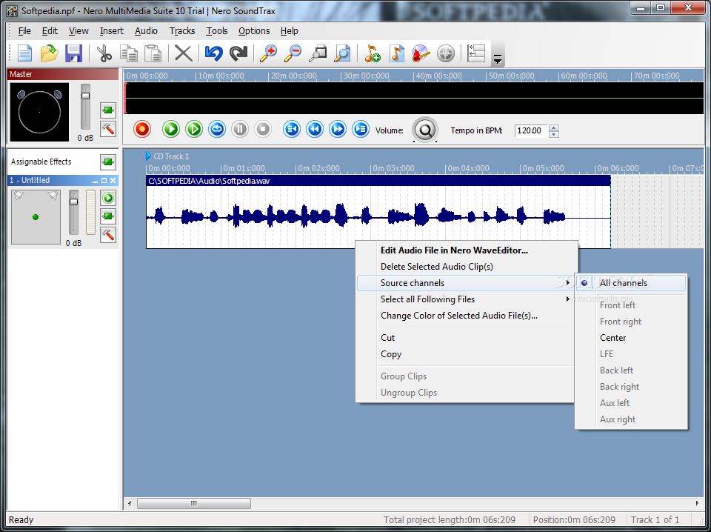
Task: Choose Change Color of Selected Audio File(s)
Action: point(467,316)
